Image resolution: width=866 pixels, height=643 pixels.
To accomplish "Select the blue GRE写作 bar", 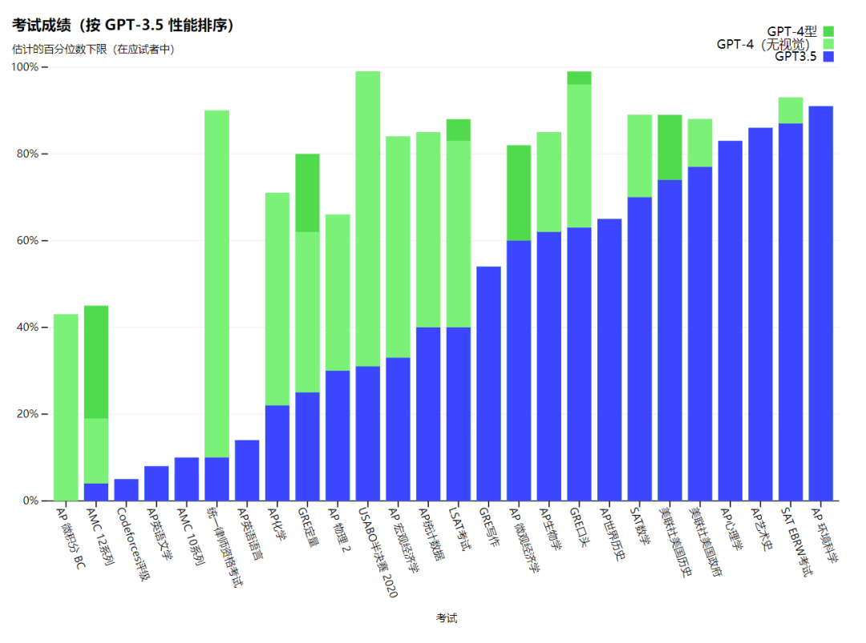I will tap(489, 384).
